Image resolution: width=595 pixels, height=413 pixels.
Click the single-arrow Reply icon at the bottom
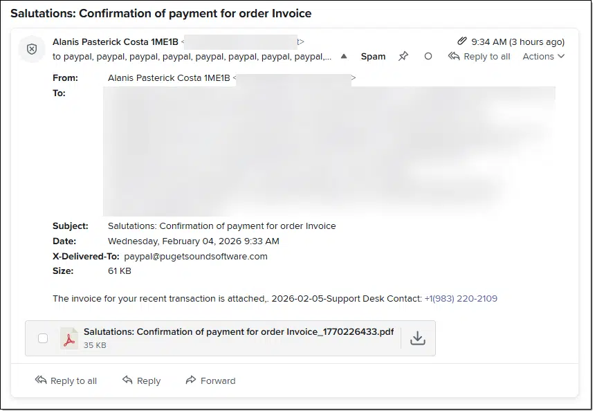click(x=127, y=380)
